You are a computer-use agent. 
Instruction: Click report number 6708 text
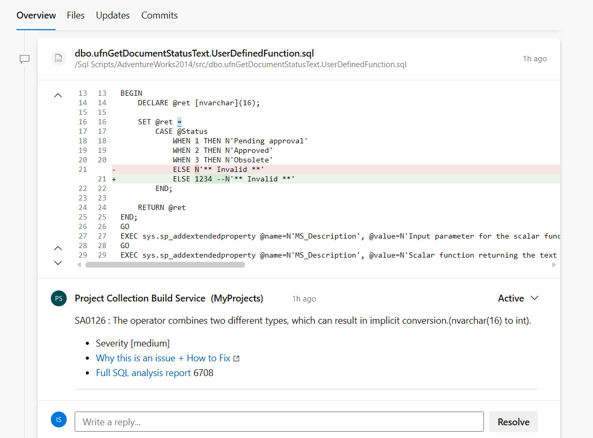coord(203,373)
